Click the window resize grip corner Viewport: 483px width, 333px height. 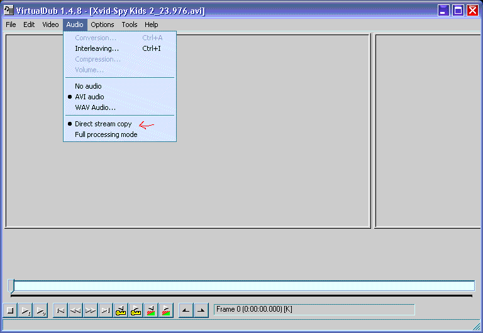(477, 326)
